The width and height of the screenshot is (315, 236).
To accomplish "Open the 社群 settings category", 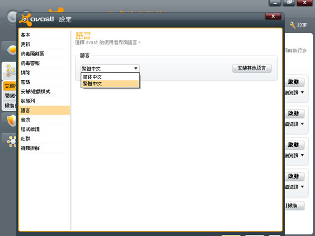I will click(x=45, y=138).
